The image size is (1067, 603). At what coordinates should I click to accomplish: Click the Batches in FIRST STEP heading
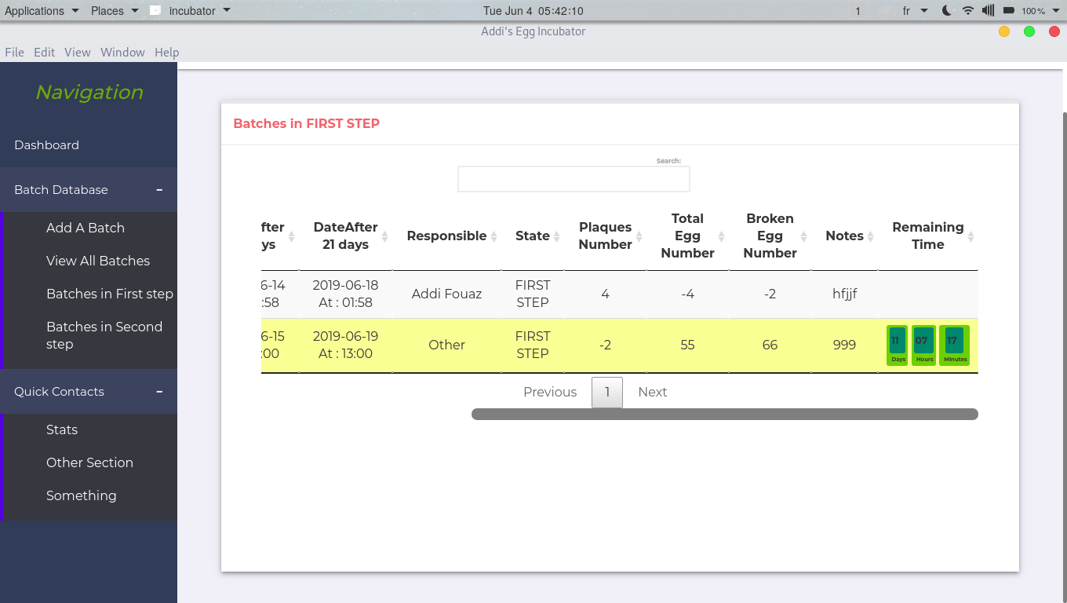click(307, 123)
